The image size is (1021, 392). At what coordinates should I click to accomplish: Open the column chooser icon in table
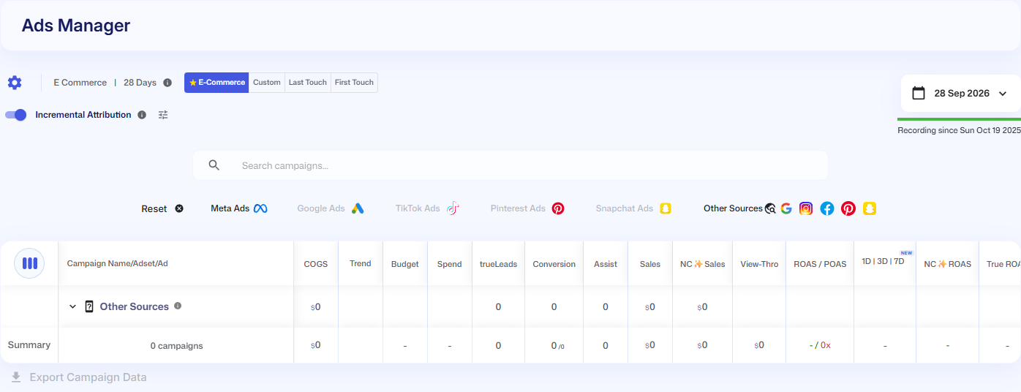[29, 263]
